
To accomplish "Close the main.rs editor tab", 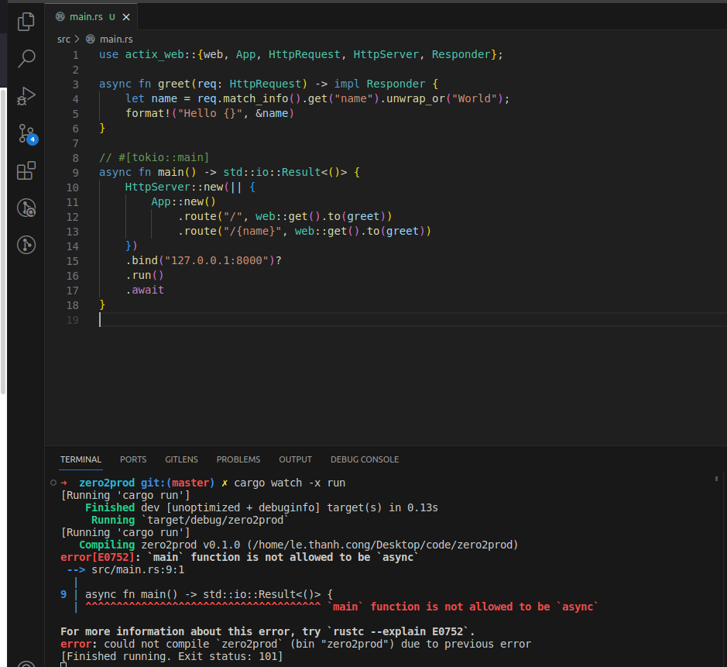I will (x=126, y=15).
